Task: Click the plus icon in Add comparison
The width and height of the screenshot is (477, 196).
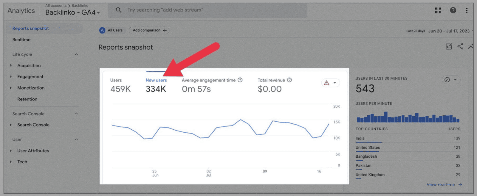Action: point(165,30)
